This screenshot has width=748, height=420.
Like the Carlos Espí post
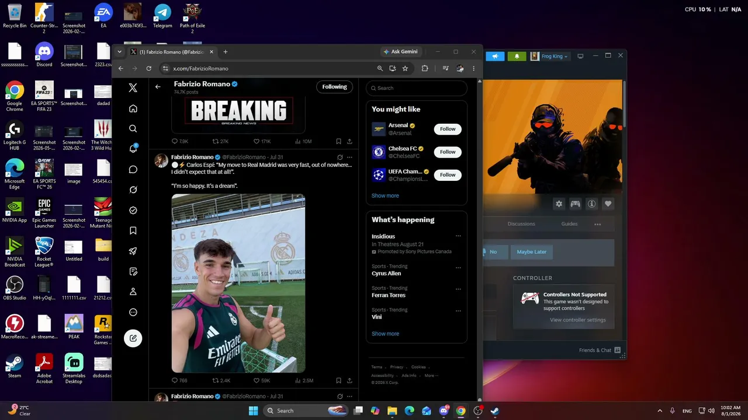[x=262, y=380]
